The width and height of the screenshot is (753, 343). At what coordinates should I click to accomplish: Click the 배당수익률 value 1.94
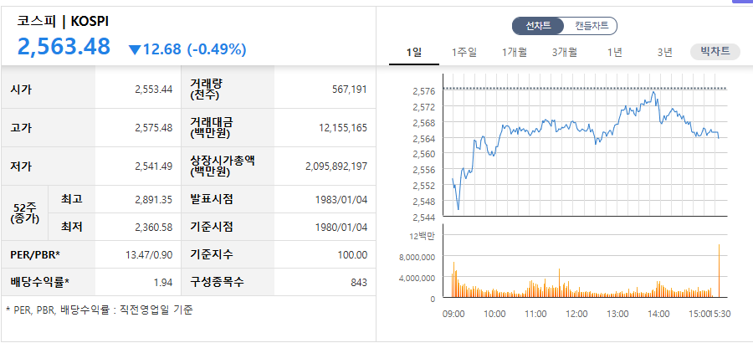pos(163,283)
